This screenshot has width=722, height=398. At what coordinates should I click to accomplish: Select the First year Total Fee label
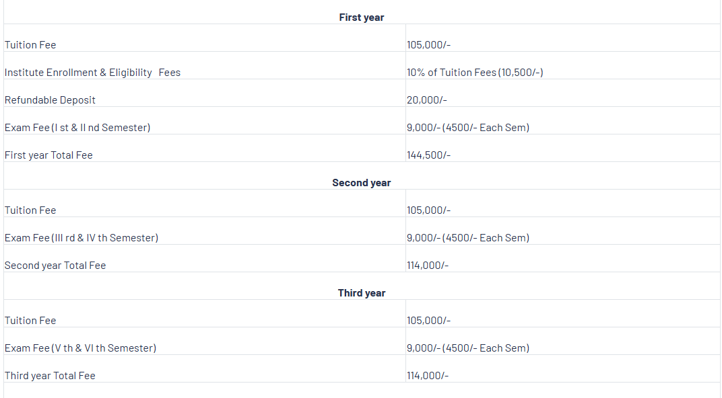[x=48, y=155]
